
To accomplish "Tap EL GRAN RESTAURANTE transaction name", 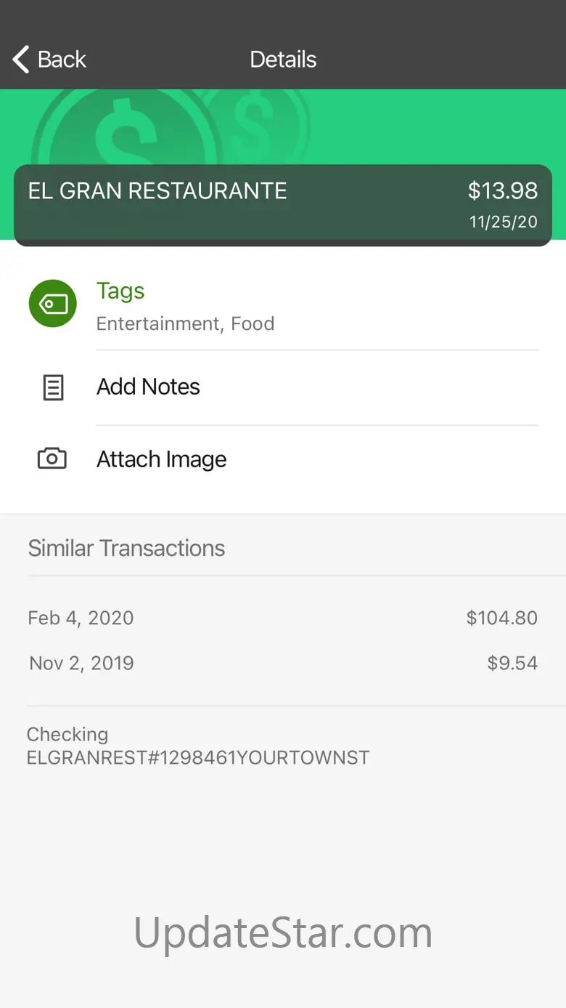I will [x=157, y=191].
